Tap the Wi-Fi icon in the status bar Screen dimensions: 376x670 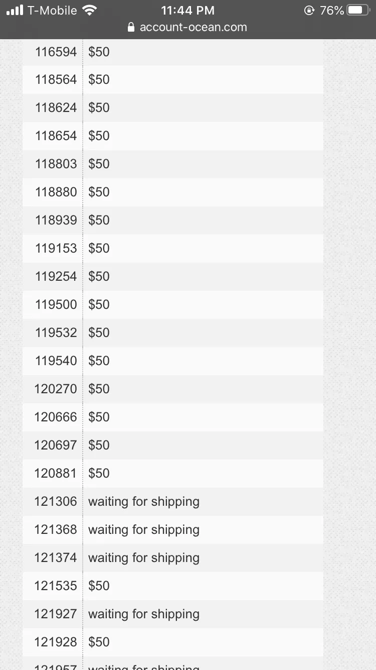pos(90,10)
